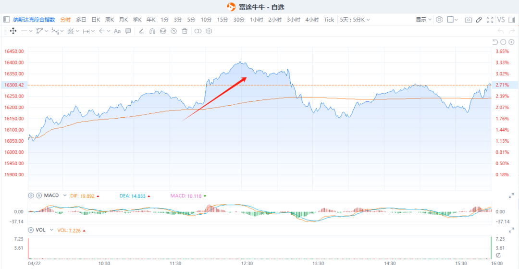
Task: Click the 16300.42 current price label
Action: (14, 85)
